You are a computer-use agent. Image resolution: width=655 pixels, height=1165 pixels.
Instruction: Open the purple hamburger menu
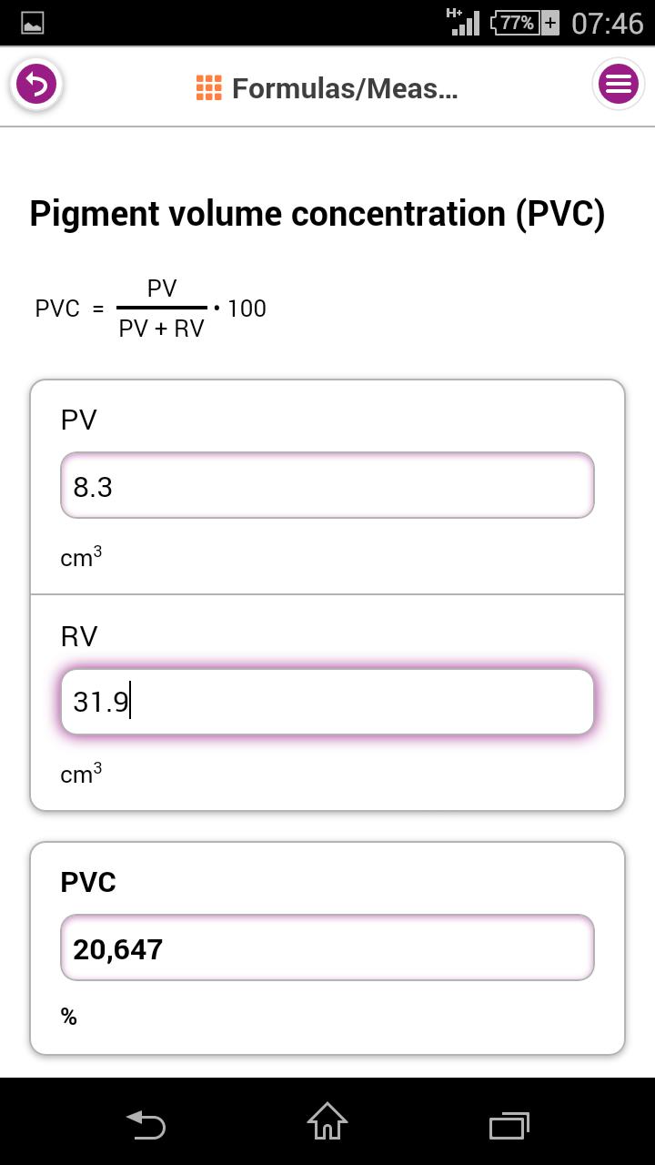pos(618,85)
